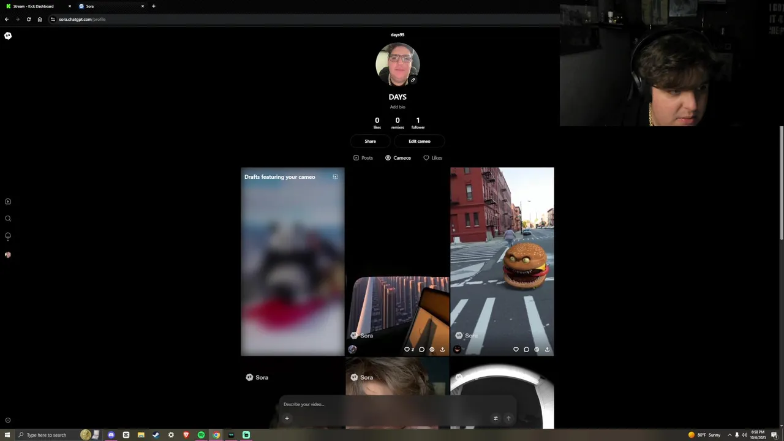Select the Sora browser tab
The width and height of the screenshot is (784, 441).
[110, 6]
